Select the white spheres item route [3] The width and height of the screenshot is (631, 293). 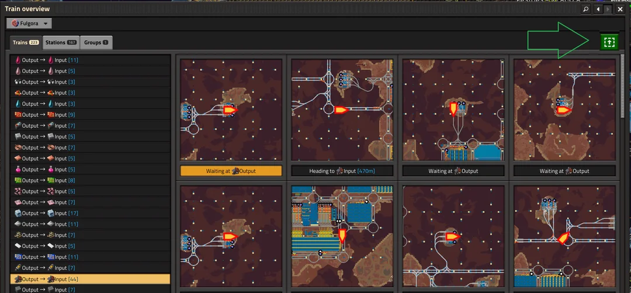coord(90,82)
